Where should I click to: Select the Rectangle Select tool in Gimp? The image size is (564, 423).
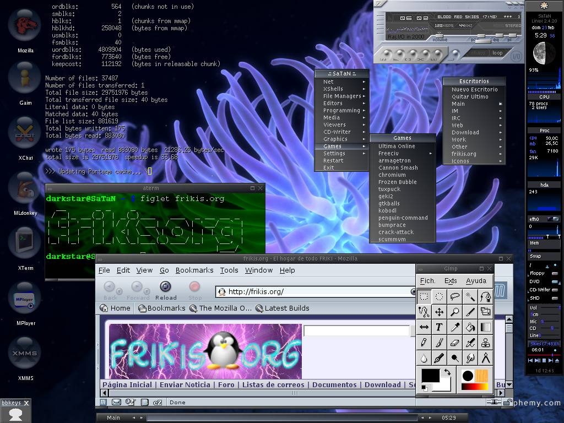[424, 297]
